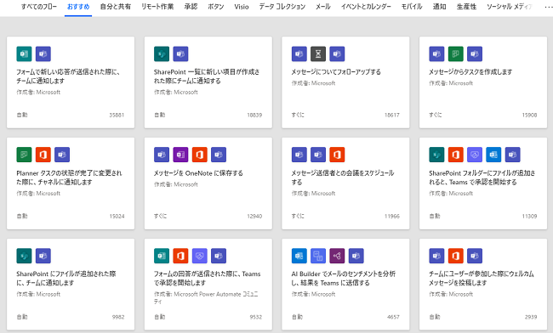Screen dimensions: 553x333
Task: Click usage count 15908
Action: (529, 116)
